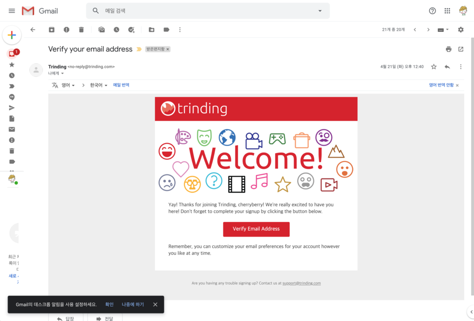Open trash folder in sidebar
Screen dimensions: 474x321
(x=12, y=151)
